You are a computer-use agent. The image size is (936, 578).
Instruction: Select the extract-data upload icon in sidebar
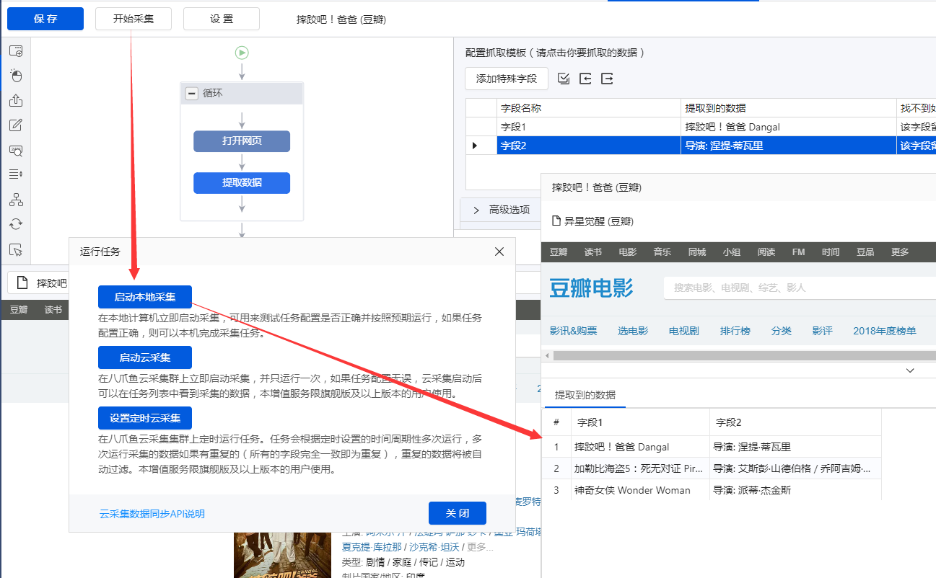(16, 101)
